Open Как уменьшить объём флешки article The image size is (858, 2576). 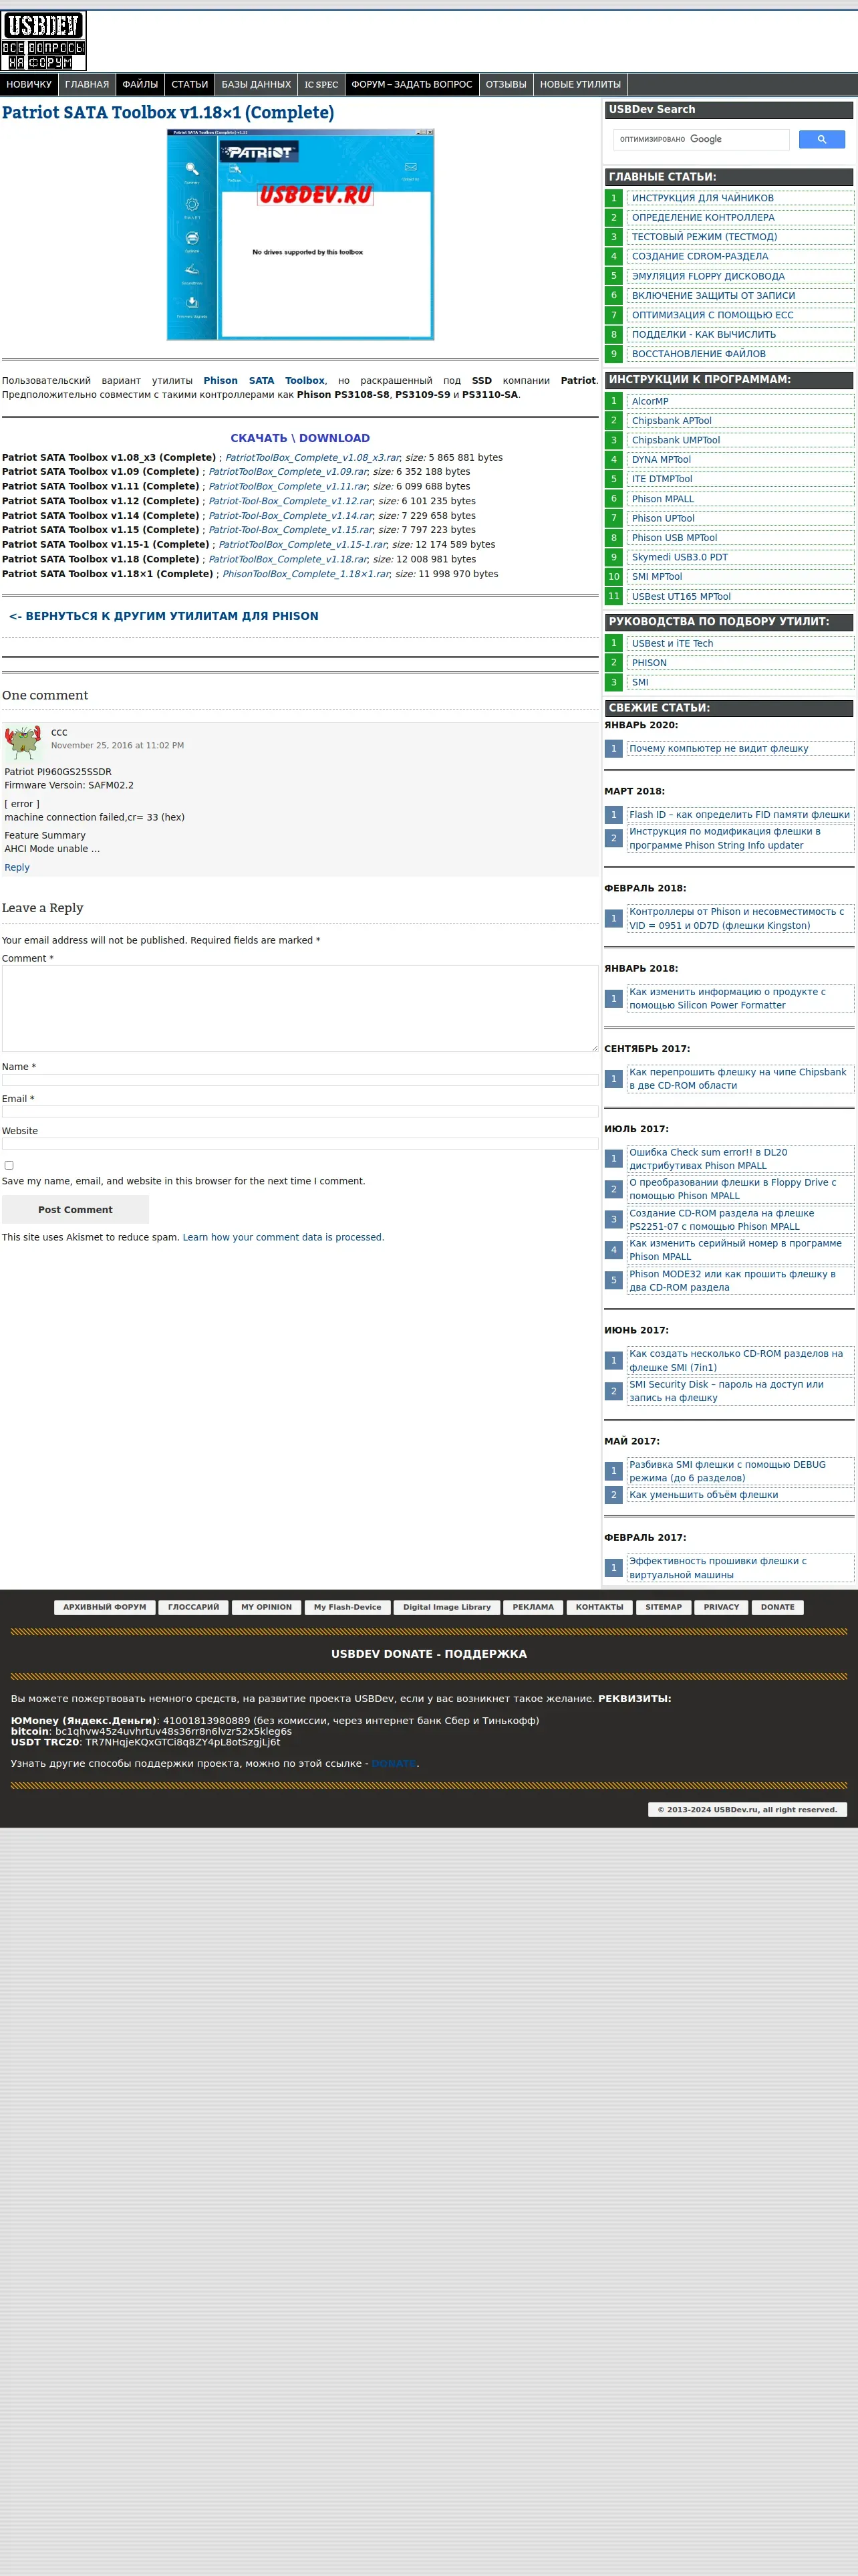(739, 1495)
